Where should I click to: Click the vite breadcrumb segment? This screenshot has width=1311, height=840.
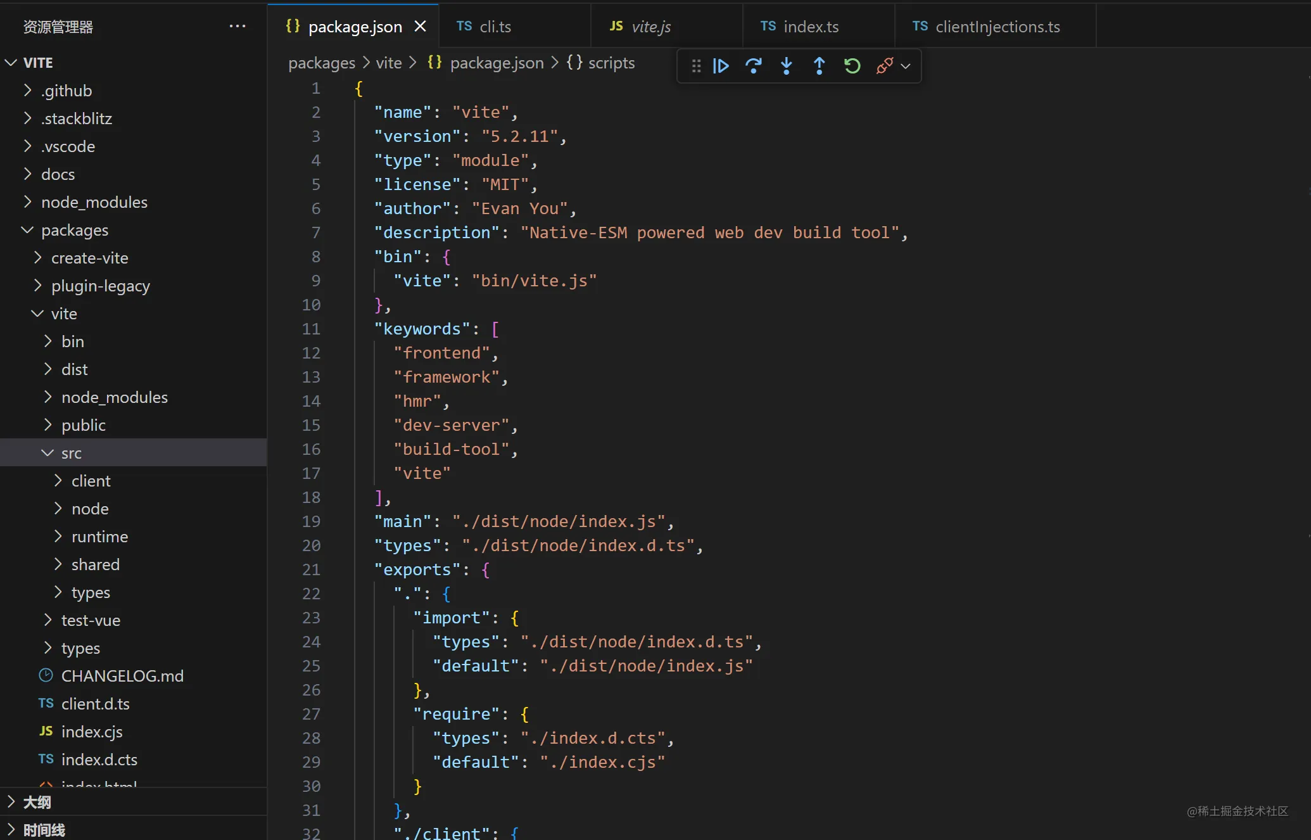389,63
